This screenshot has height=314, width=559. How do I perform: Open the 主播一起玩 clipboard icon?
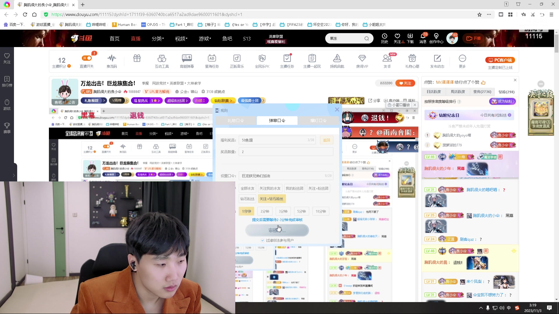click(312, 58)
